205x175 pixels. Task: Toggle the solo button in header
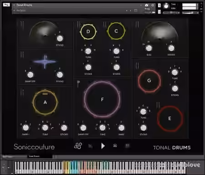[x=159, y=5]
